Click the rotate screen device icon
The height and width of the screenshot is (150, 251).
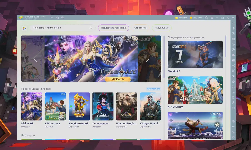(233, 87)
